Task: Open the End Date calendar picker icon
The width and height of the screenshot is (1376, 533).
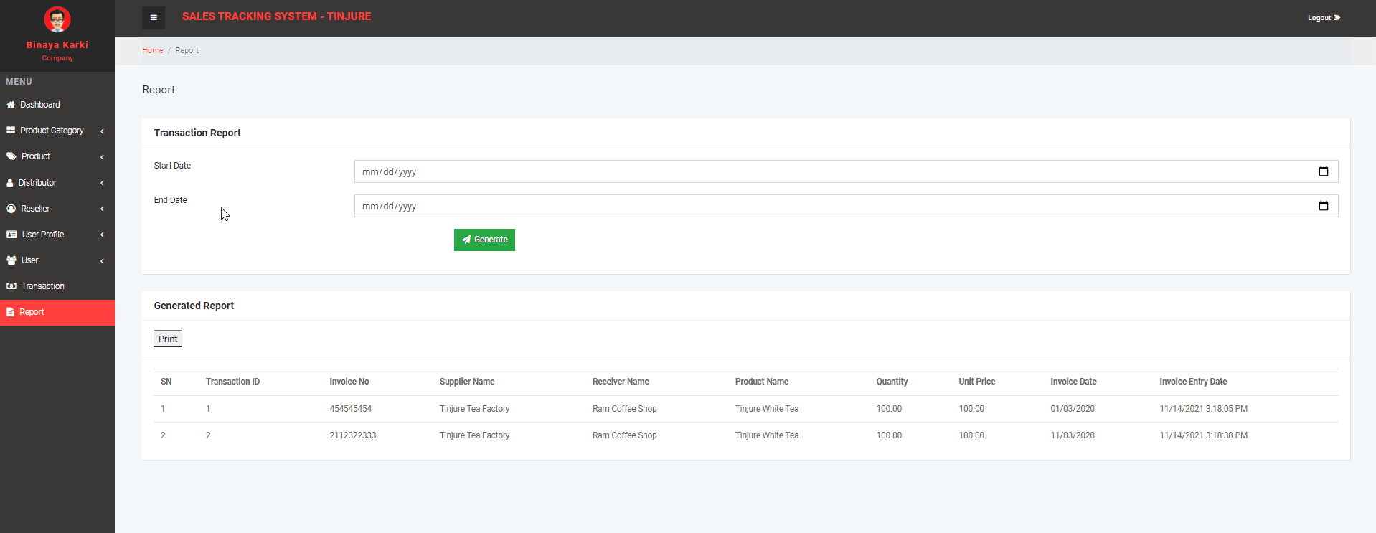Action: pyautogui.click(x=1324, y=206)
